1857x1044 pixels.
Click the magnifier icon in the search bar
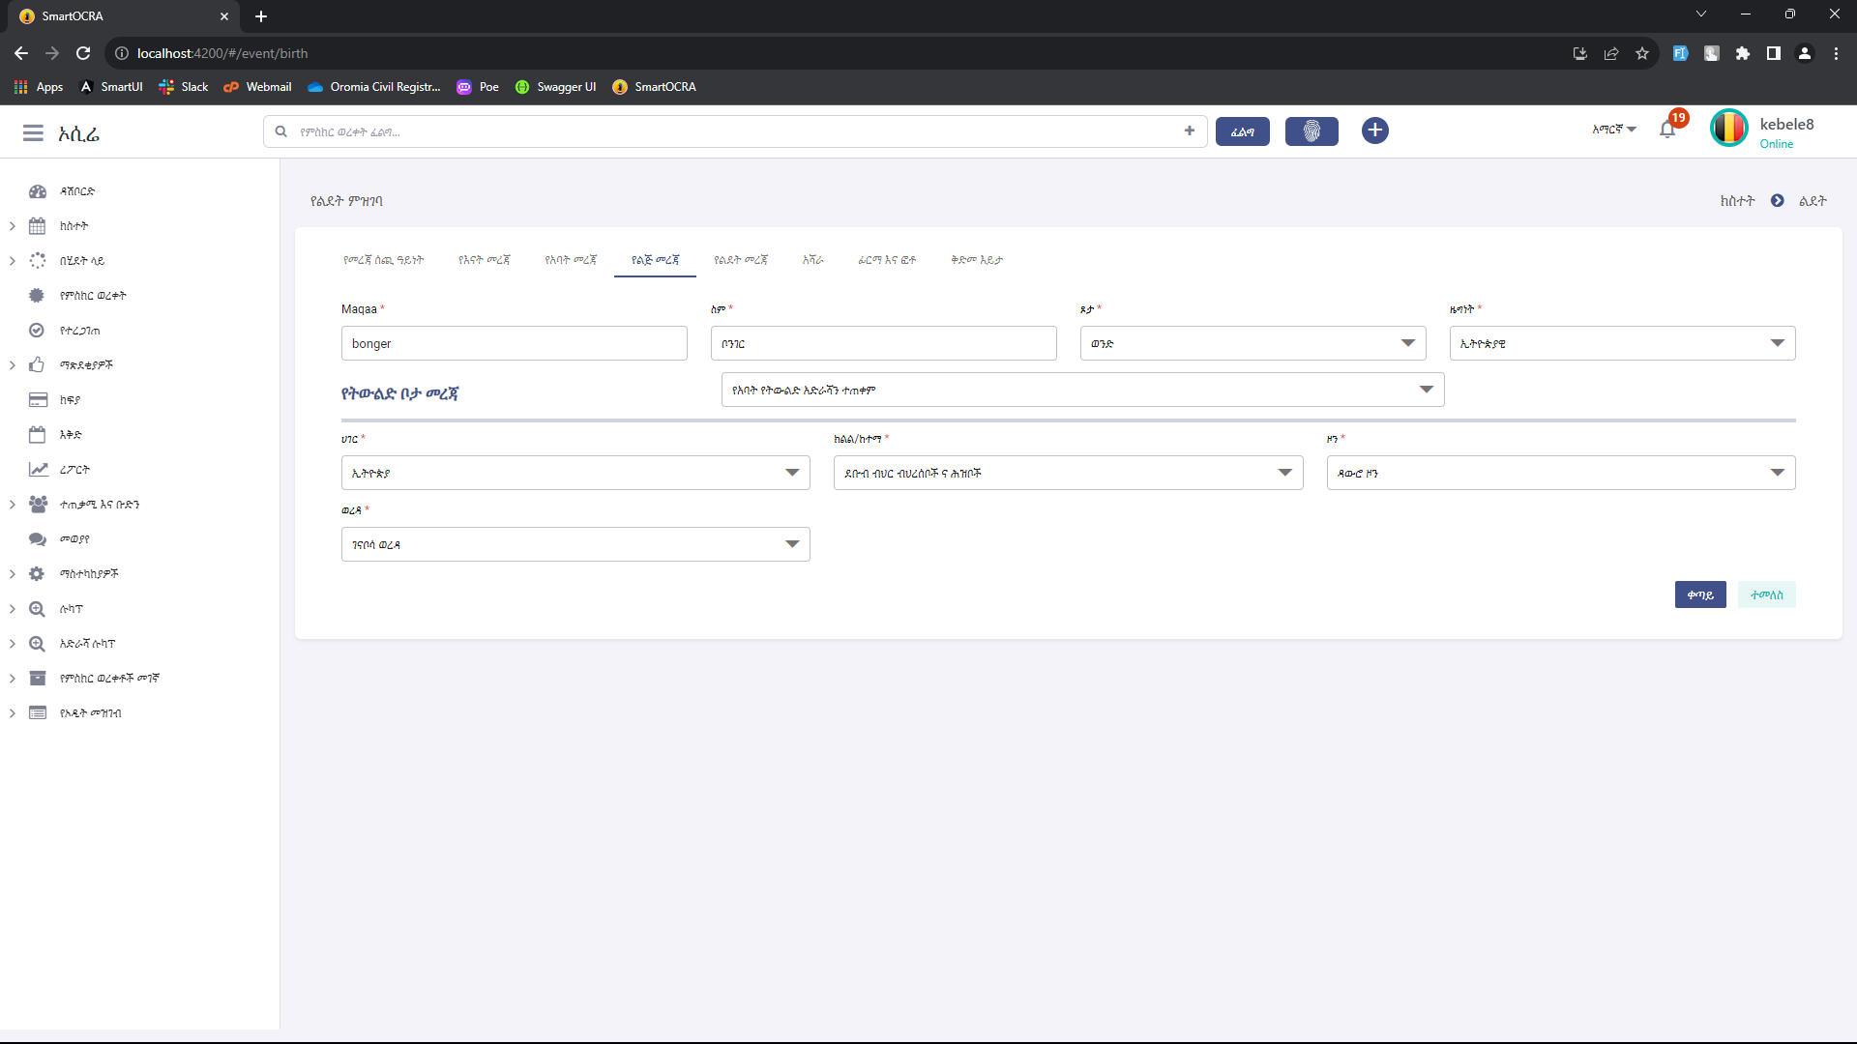(281, 131)
